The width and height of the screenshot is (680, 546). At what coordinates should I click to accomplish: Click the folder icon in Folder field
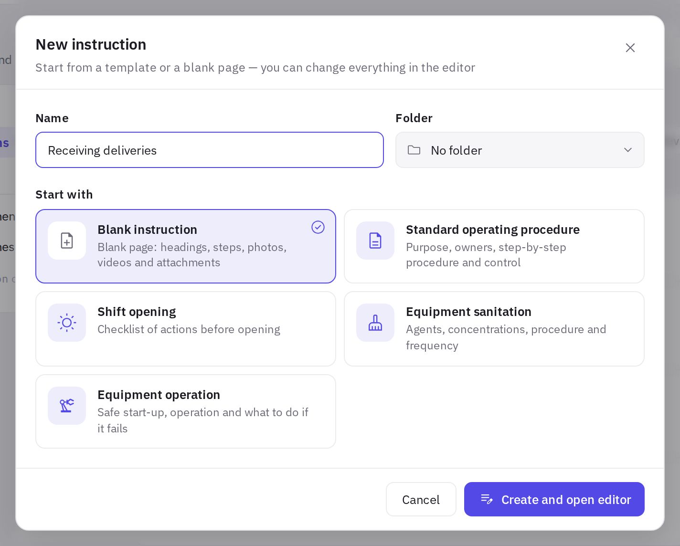click(x=414, y=150)
